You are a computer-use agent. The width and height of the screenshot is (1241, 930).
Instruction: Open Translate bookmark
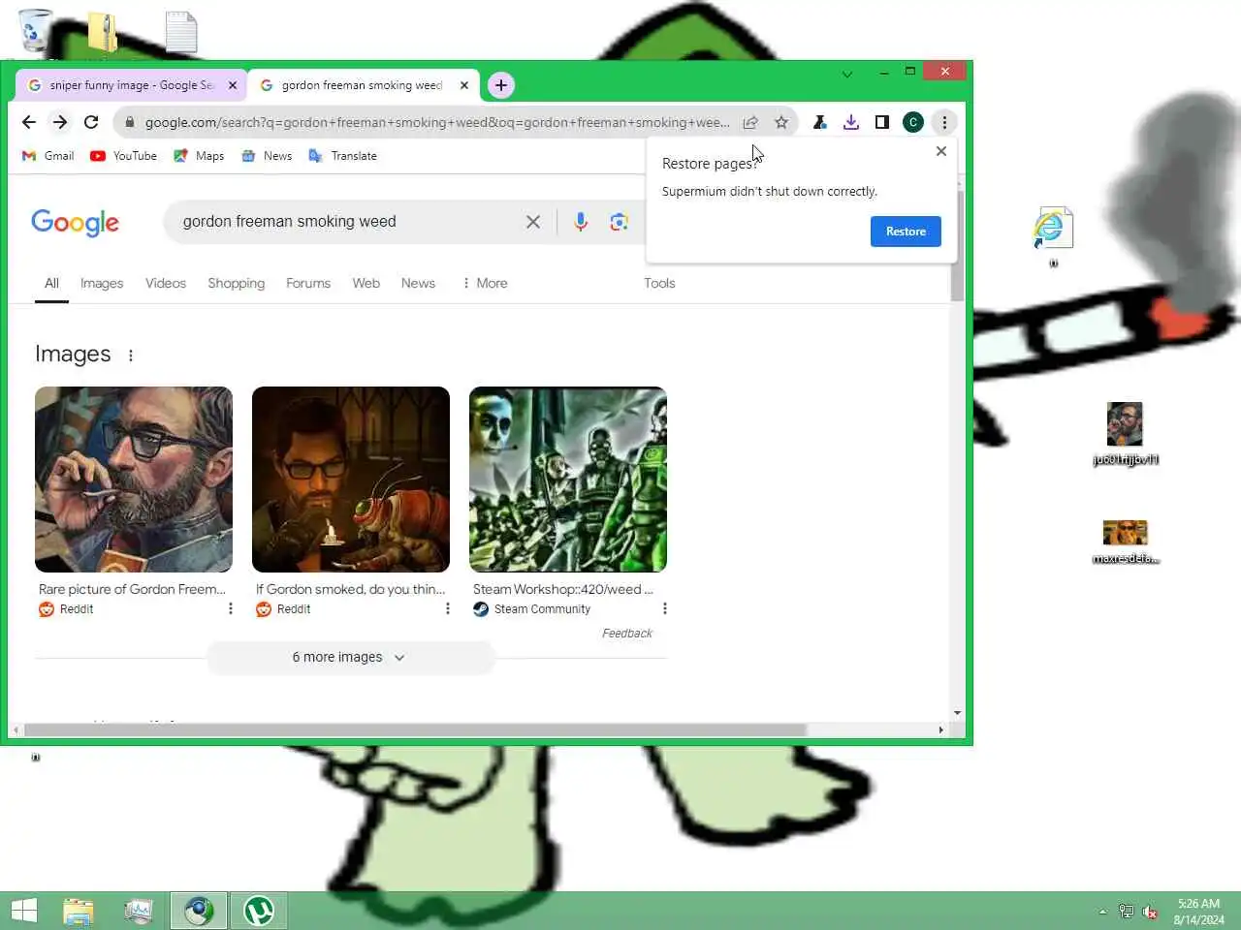(342, 156)
